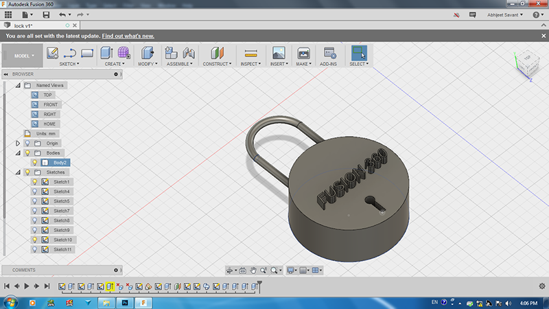Toggle visibility bulb for Sketch11
The image size is (549, 309).
pyautogui.click(x=35, y=249)
